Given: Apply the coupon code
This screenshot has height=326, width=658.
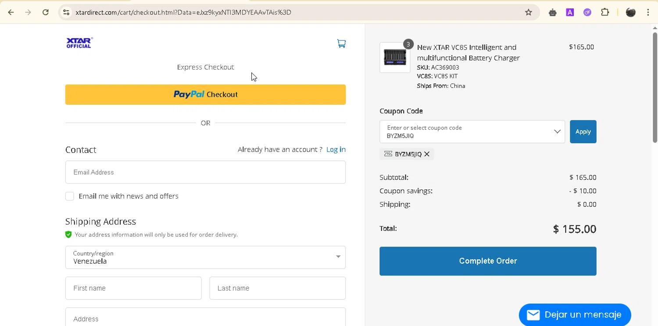Looking at the screenshot, I should (583, 131).
